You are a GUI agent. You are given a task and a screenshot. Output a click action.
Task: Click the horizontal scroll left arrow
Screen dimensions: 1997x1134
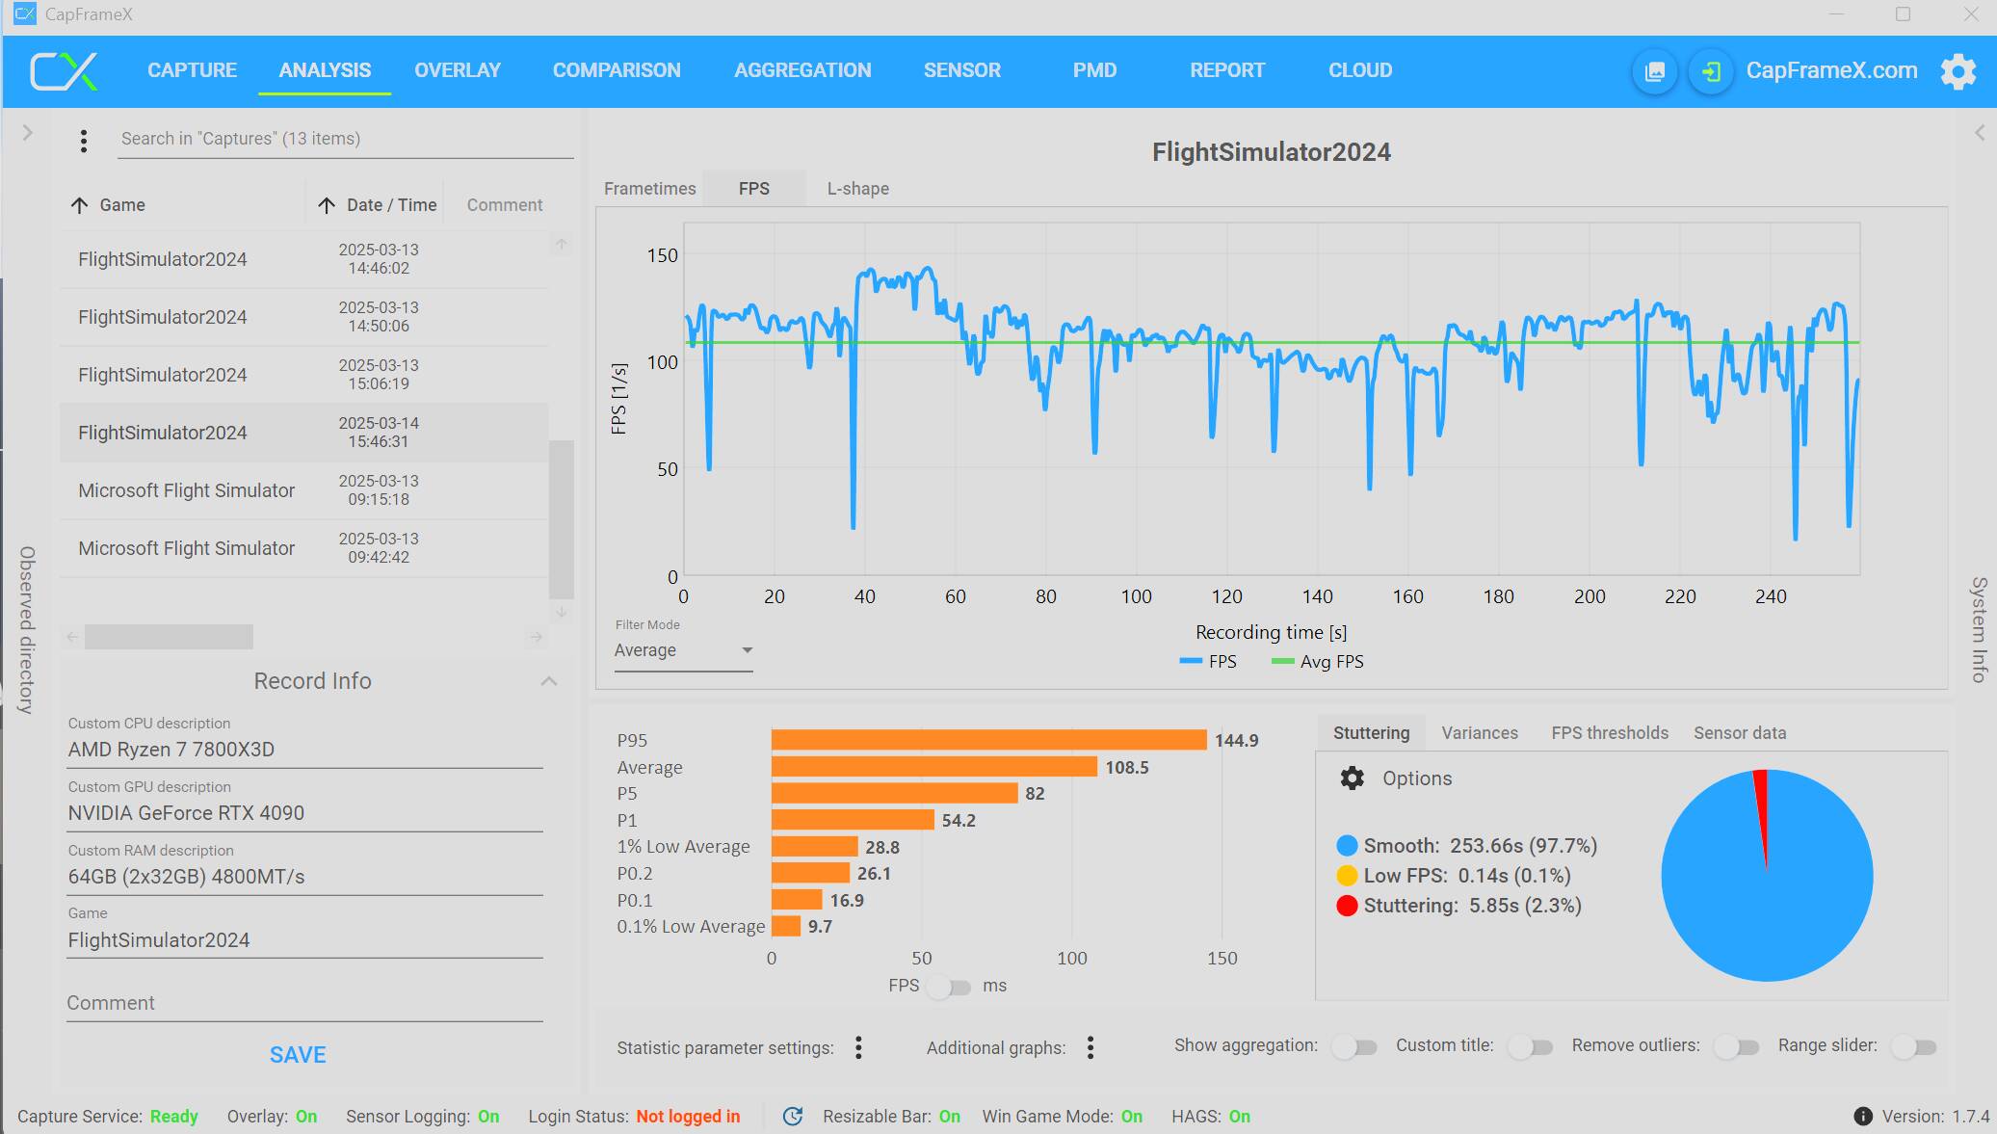72,637
